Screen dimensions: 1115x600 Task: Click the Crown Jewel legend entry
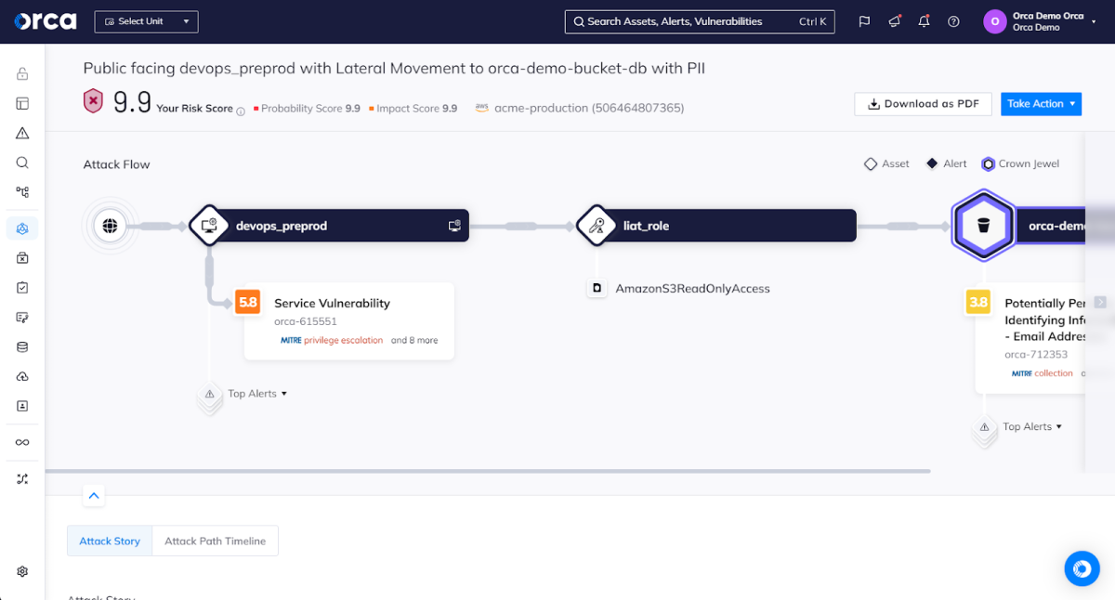point(1020,163)
